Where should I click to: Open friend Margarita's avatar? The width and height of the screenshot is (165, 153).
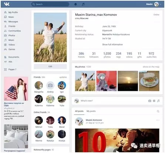(x=39, y=85)
